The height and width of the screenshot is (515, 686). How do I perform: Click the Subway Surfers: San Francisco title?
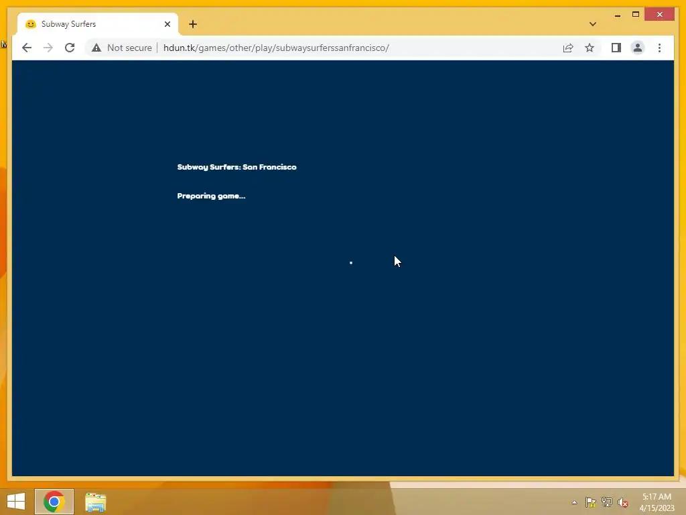pos(236,167)
